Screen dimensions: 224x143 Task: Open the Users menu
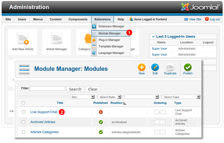(x=22, y=19)
